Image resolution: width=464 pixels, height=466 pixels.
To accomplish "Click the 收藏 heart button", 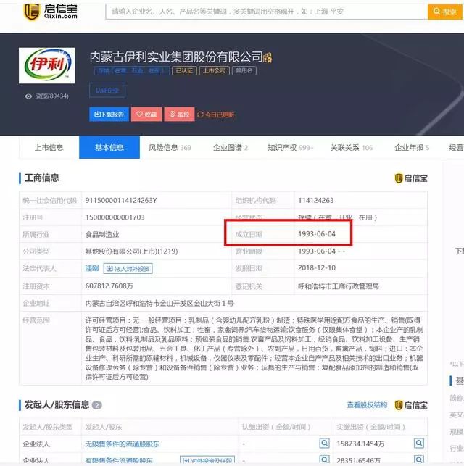I will pyautogui.click(x=146, y=115).
